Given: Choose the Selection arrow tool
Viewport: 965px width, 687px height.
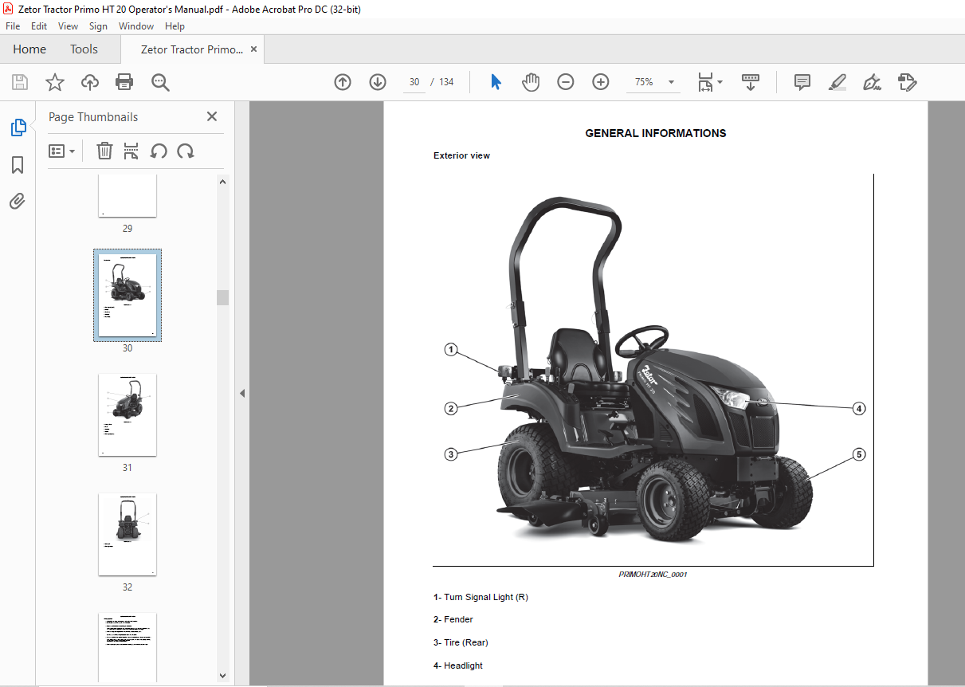Looking at the screenshot, I should point(496,82).
